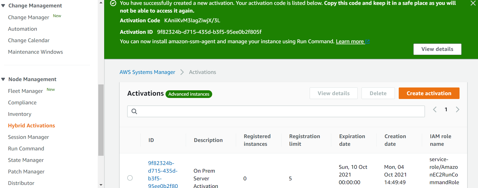The height and width of the screenshot is (188, 478).
Task: Click sidebar scrollbar up arrow
Action: point(101,3)
